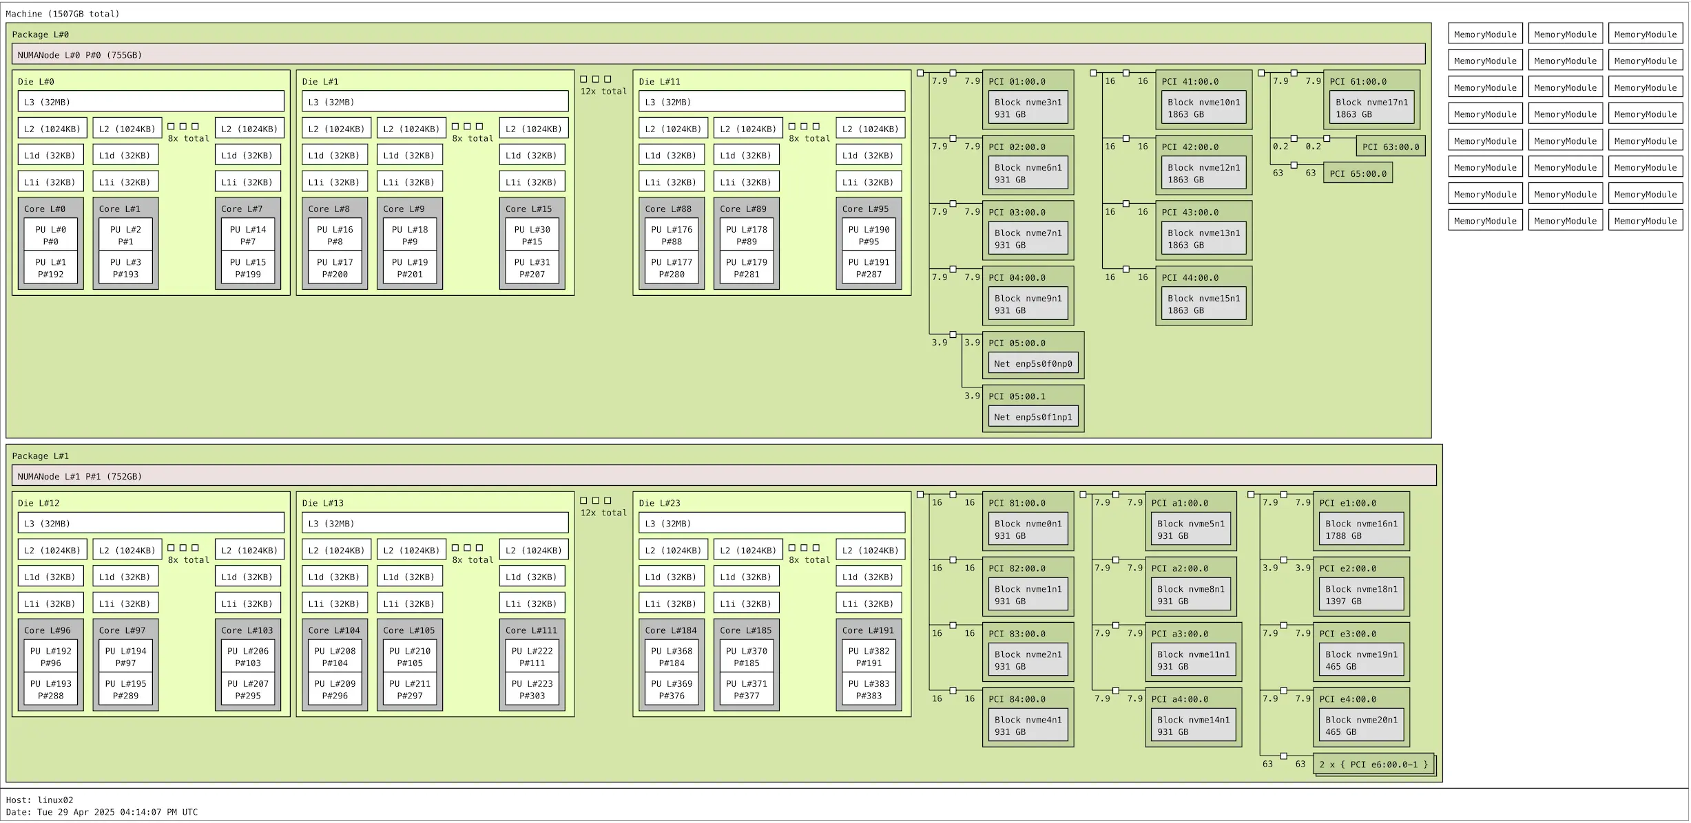Click PU L#179 P#281
Viewport: 1691px width, 823px height.
point(747,268)
